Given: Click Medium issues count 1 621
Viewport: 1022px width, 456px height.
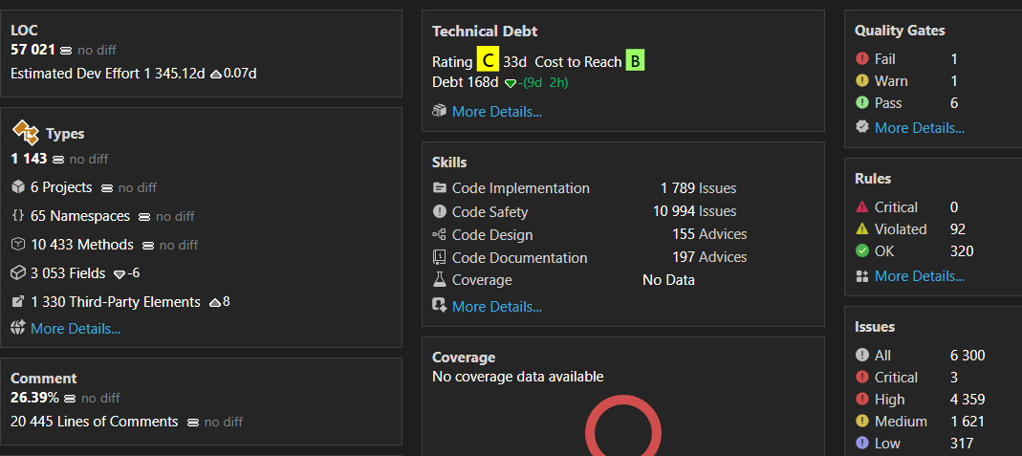Looking at the screenshot, I should pos(968,422).
